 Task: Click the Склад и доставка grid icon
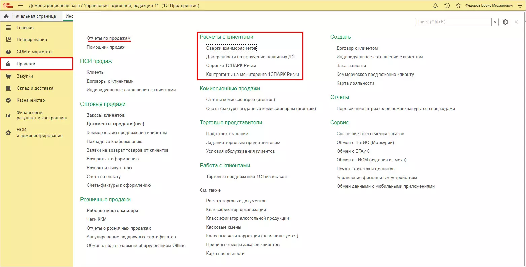click(8, 88)
